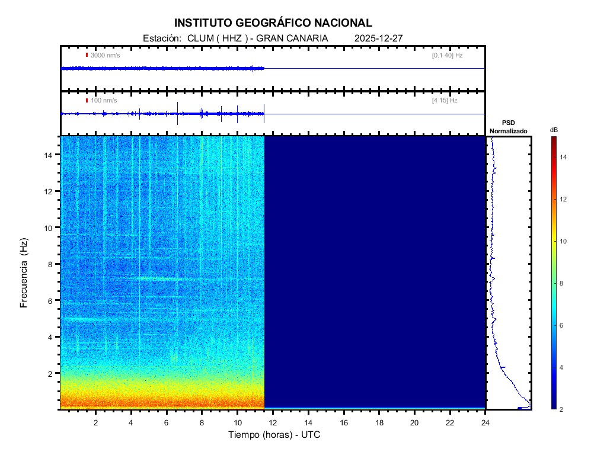Click the date 2025-12-27
607x455 pixels.
coord(378,38)
